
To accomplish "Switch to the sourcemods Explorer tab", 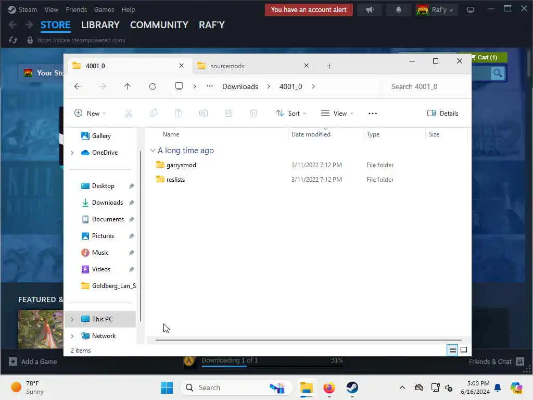I will point(250,66).
